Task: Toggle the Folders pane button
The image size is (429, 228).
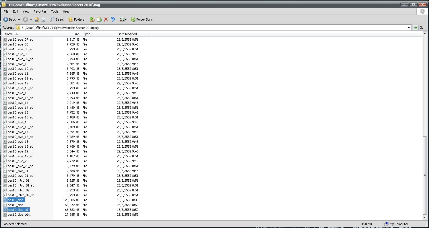Action: pyautogui.click(x=76, y=19)
